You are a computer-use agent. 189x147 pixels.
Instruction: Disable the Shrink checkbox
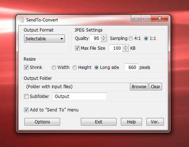pyautogui.click(x=26, y=68)
